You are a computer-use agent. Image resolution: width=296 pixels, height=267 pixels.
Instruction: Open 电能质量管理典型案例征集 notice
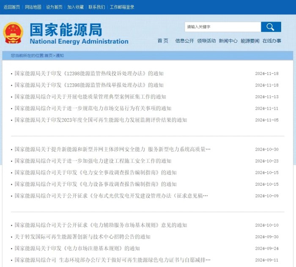[x=90, y=97]
